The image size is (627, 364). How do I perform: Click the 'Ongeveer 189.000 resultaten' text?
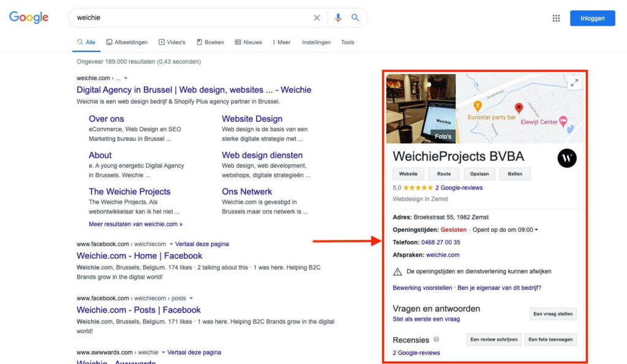pyautogui.click(x=139, y=62)
